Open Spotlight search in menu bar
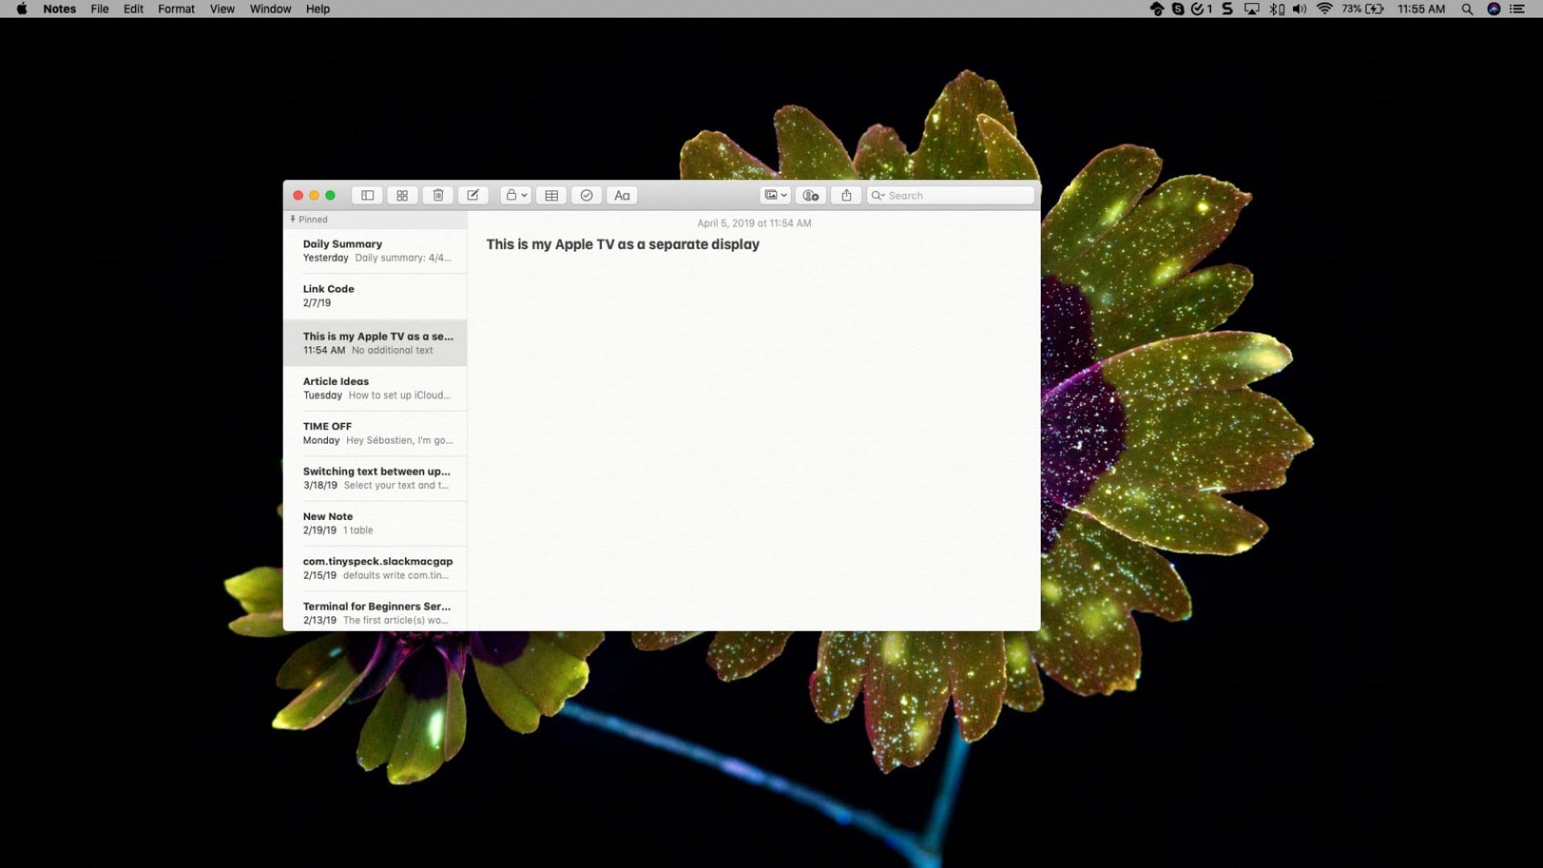 click(1467, 9)
